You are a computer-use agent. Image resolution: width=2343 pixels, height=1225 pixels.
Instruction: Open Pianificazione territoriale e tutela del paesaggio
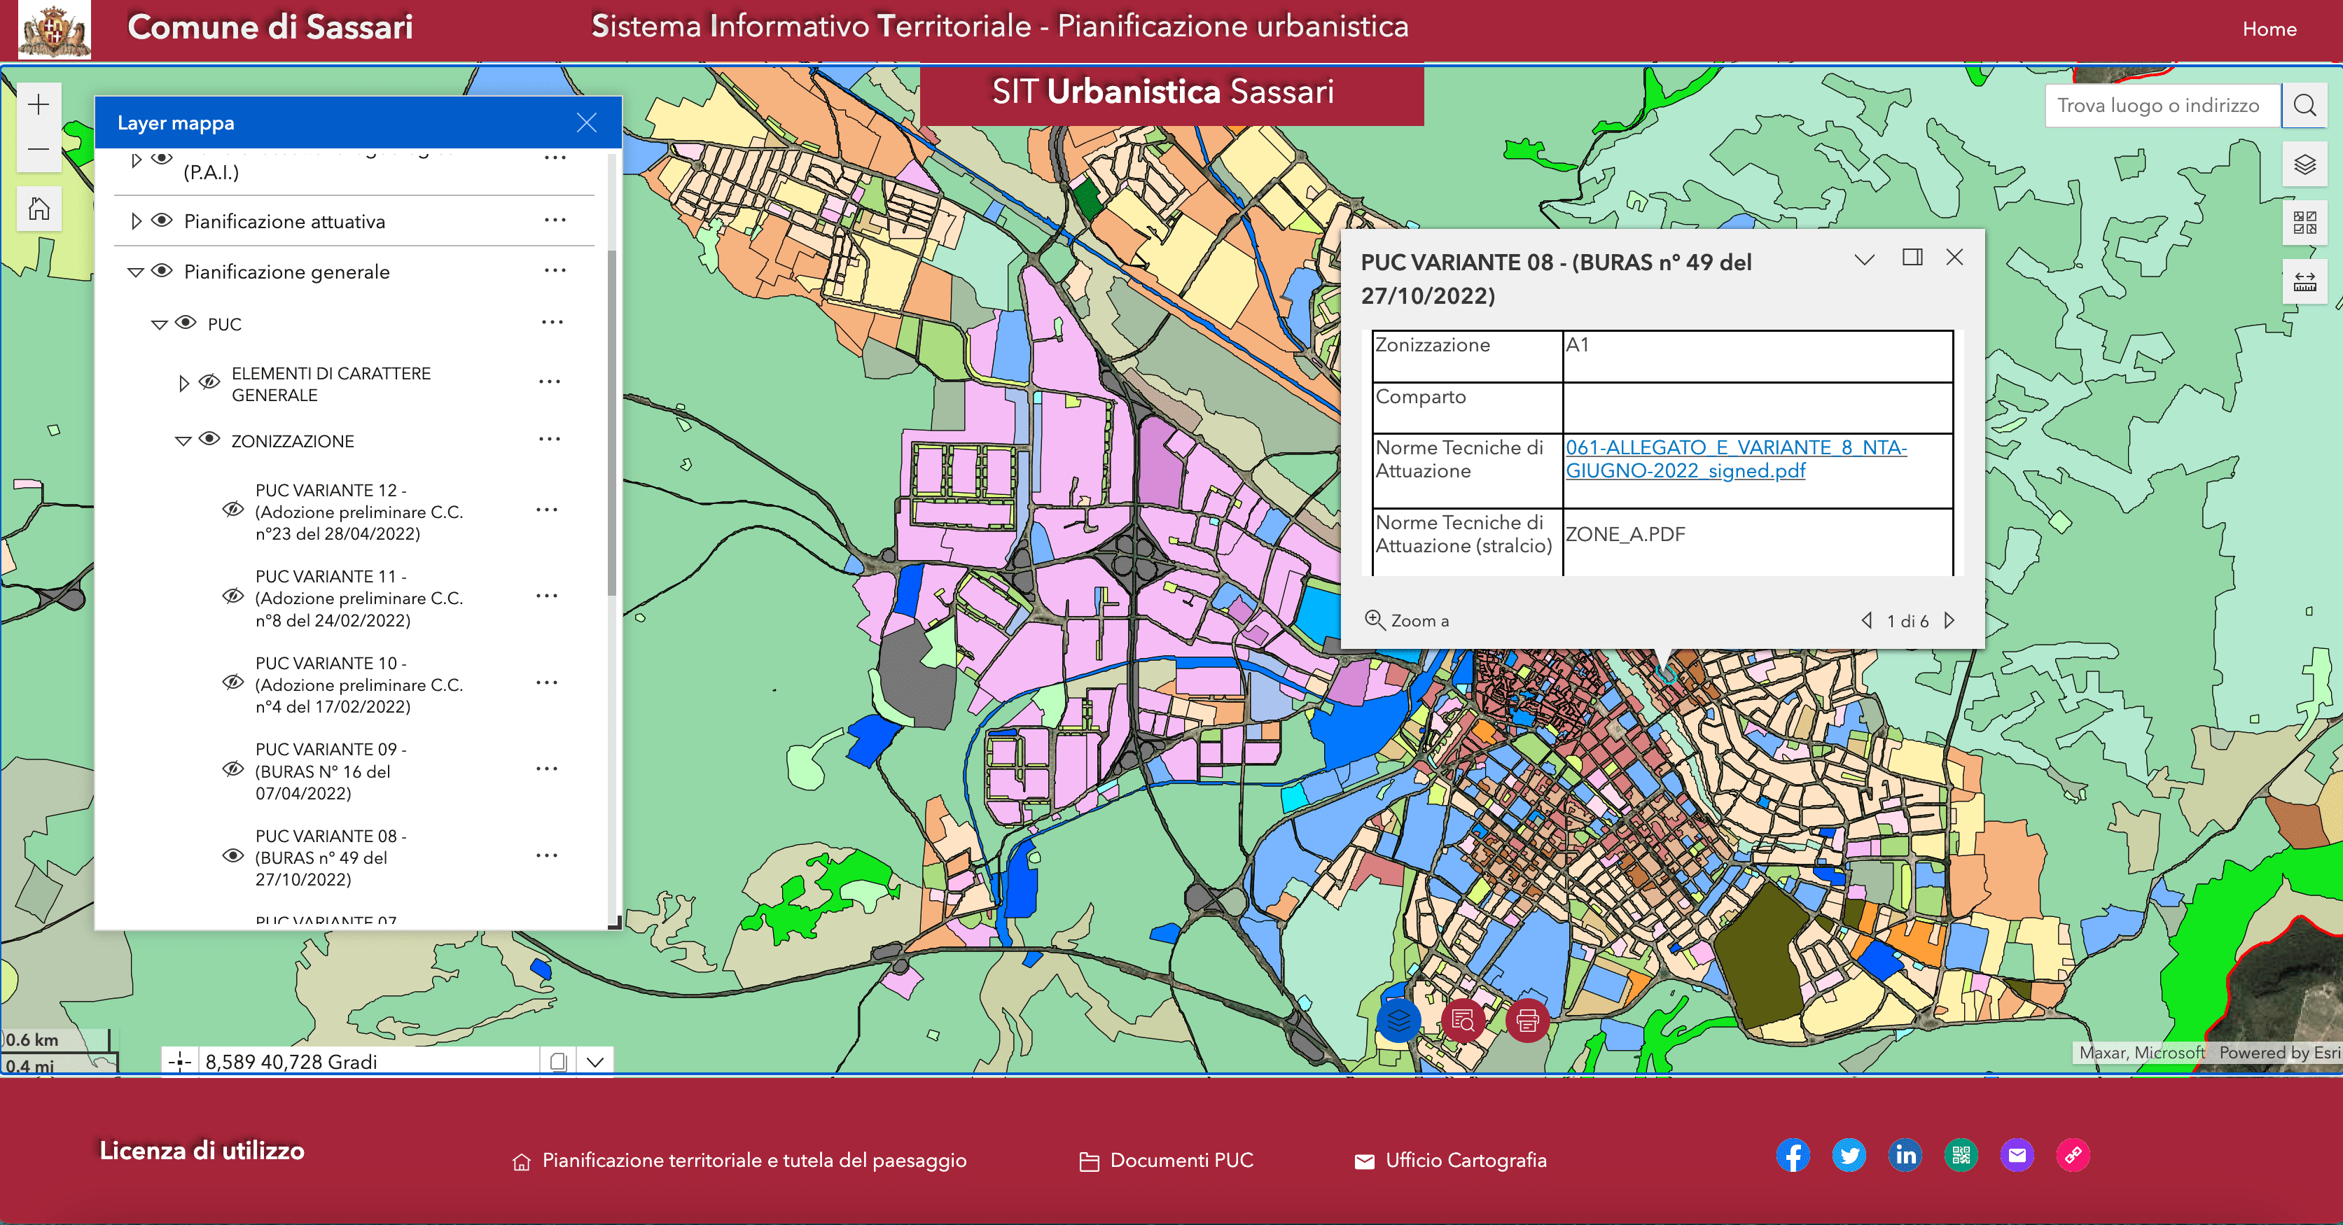pyautogui.click(x=739, y=1161)
